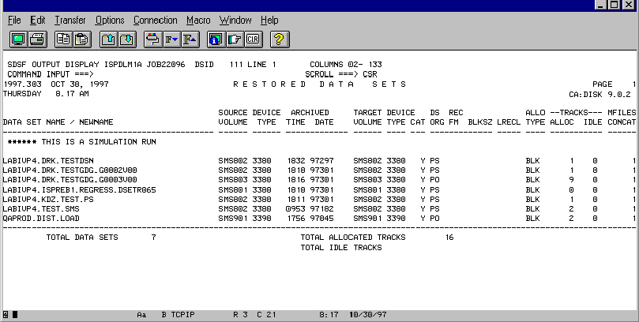Viewport: 639px width, 322px height.
Task: Click the send file upload icon
Action: click(108, 38)
